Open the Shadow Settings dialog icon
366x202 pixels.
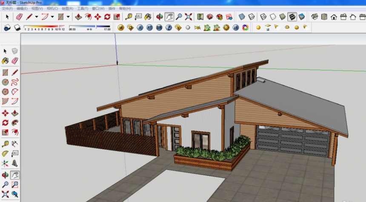[7, 28]
